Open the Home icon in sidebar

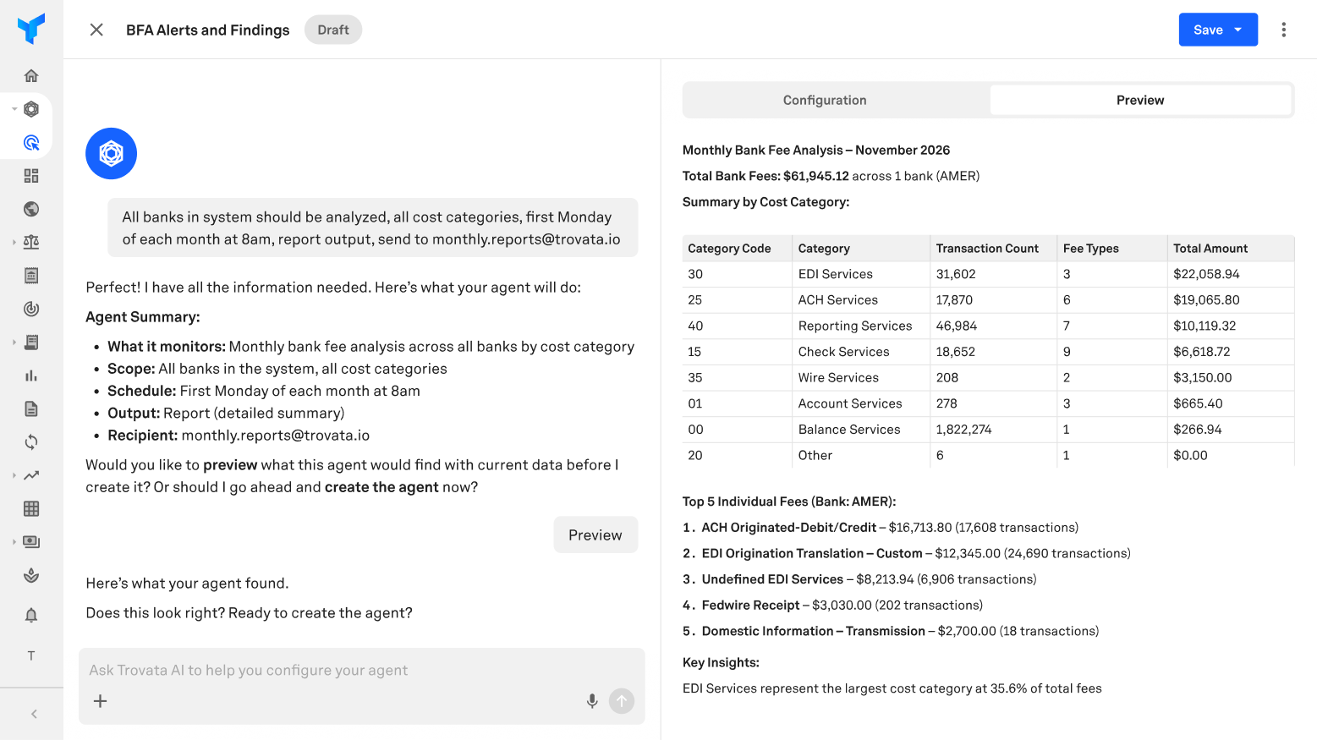click(x=31, y=76)
